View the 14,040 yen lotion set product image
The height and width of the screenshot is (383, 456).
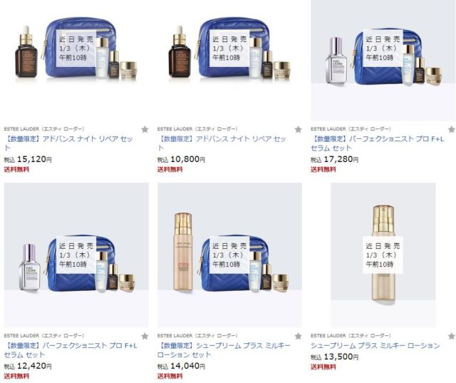pos(229,255)
